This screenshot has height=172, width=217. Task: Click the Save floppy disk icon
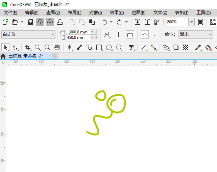(30, 22)
